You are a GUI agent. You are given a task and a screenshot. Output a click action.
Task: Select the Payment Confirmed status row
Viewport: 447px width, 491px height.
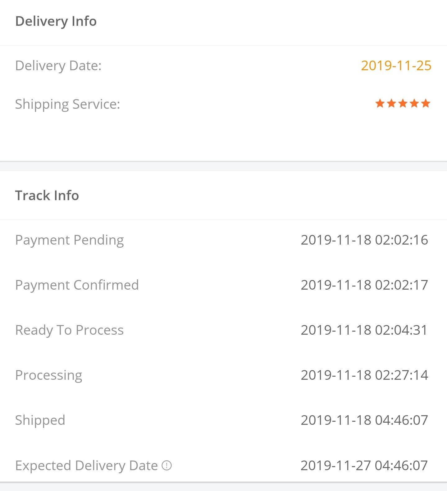coord(223,285)
